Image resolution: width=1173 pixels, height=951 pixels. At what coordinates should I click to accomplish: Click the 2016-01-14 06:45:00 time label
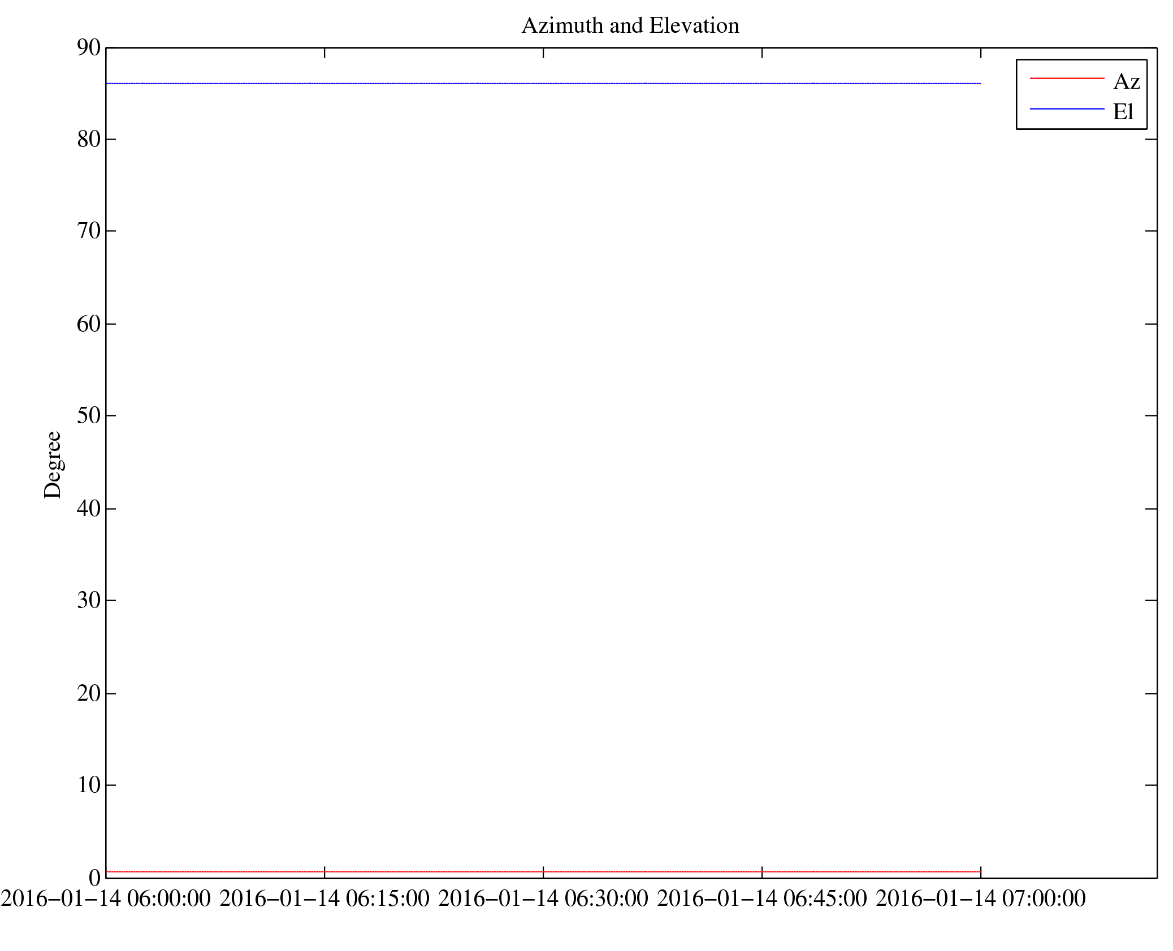[762, 898]
